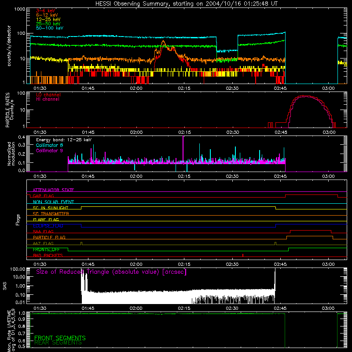The height and width of the screenshot is (352, 352).
Task: Click the 01:45 tick under modulation plot
Action: pos(88,176)
